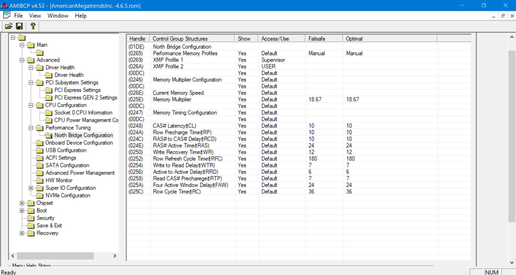
Task: Click the ACPI Settings folder icon
Action: [40, 158]
